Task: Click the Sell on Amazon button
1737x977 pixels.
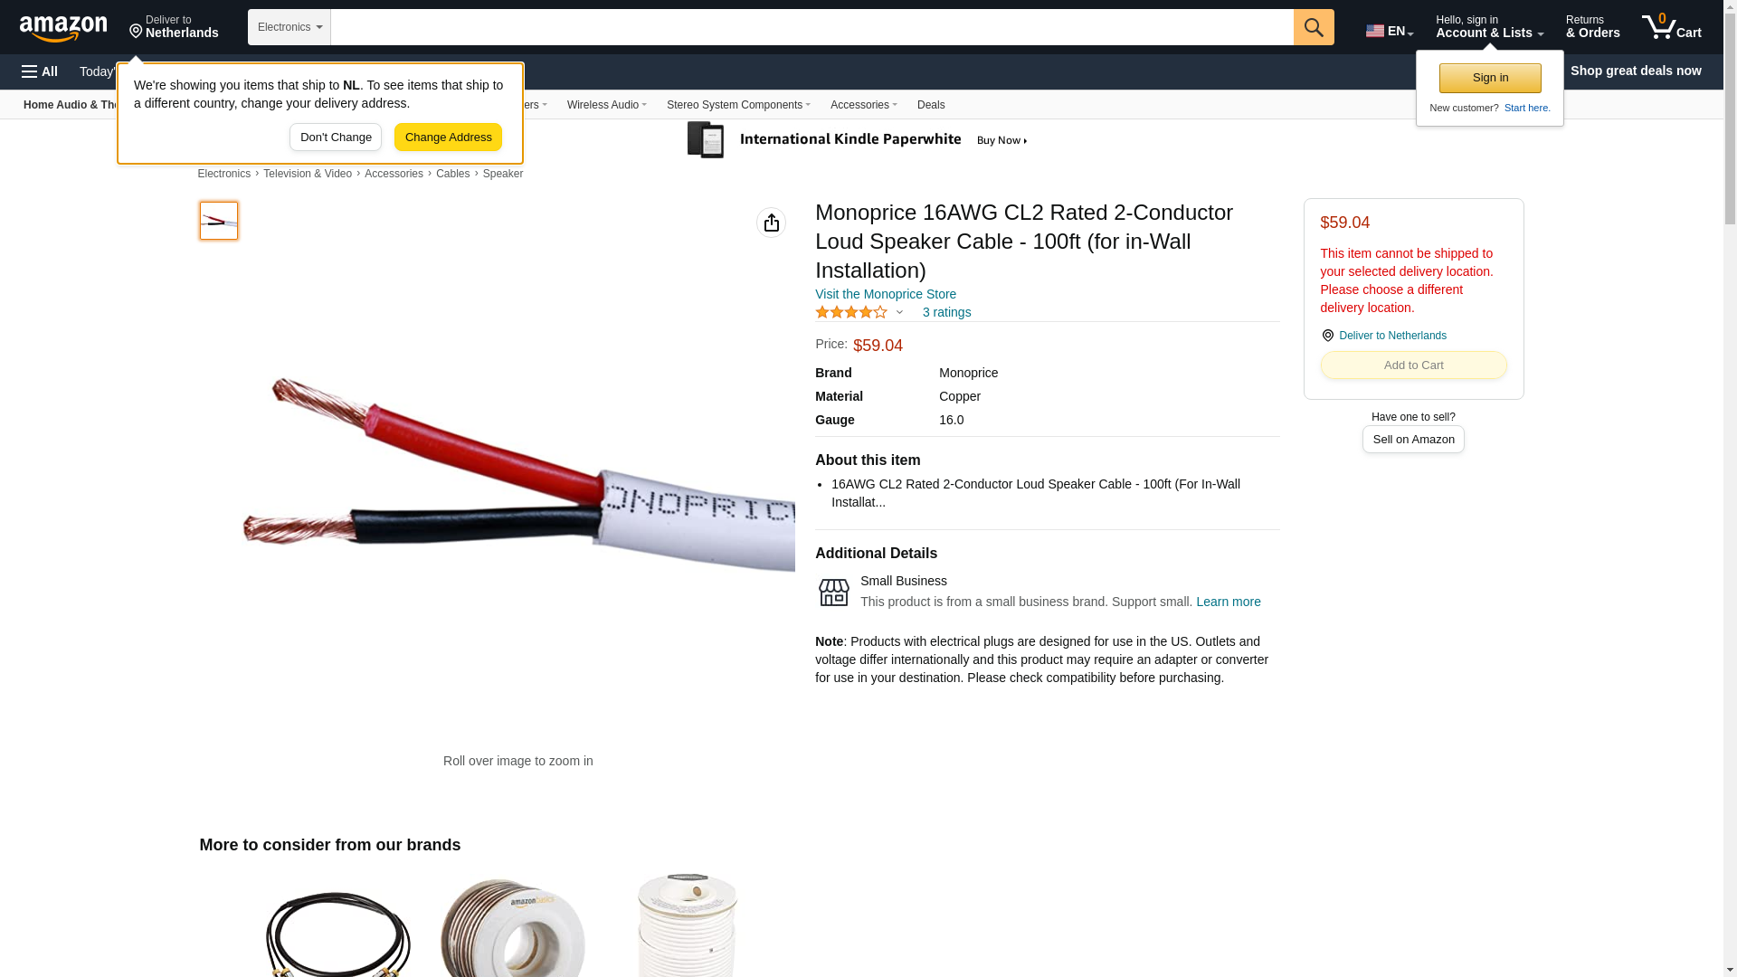Action: click(x=1413, y=440)
